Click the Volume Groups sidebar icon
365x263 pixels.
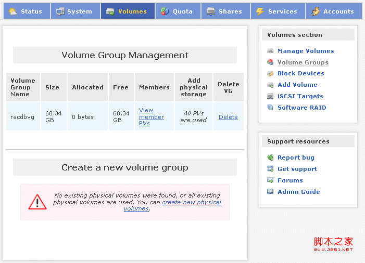(270, 62)
